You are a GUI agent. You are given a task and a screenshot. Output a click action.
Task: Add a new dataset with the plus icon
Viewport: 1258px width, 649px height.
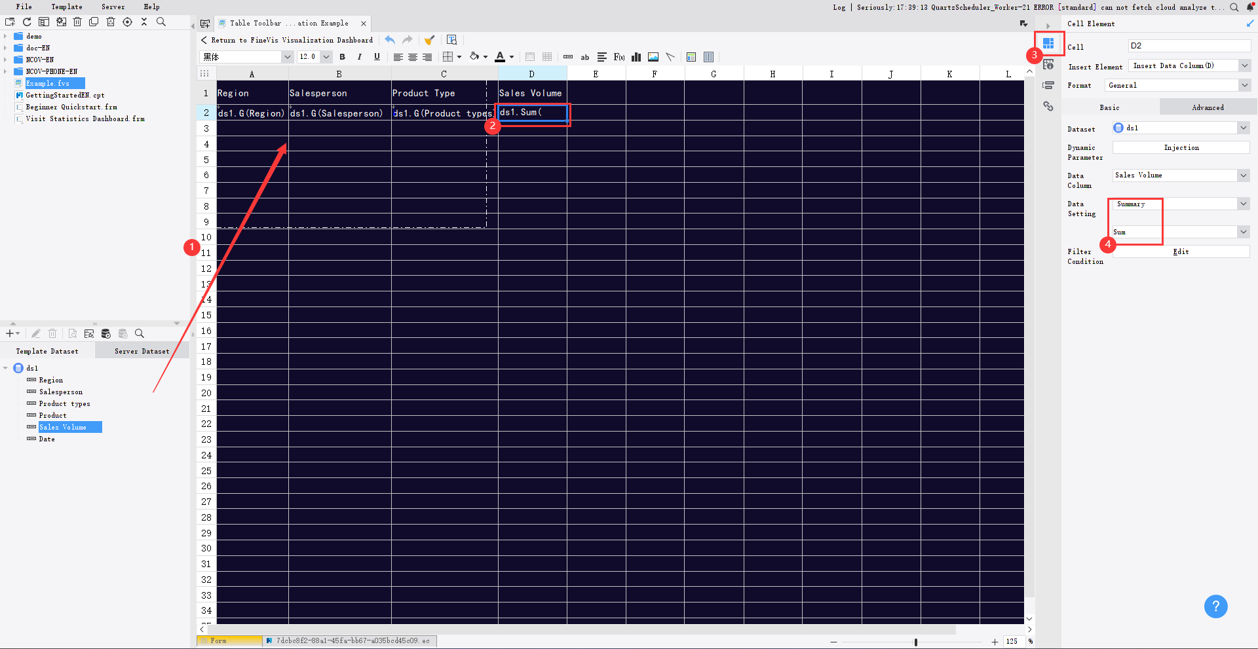9,333
